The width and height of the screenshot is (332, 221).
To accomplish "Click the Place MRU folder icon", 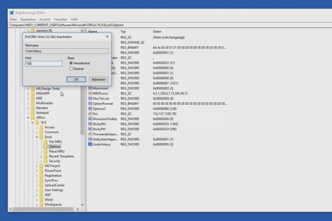I will tap(45, 151).
